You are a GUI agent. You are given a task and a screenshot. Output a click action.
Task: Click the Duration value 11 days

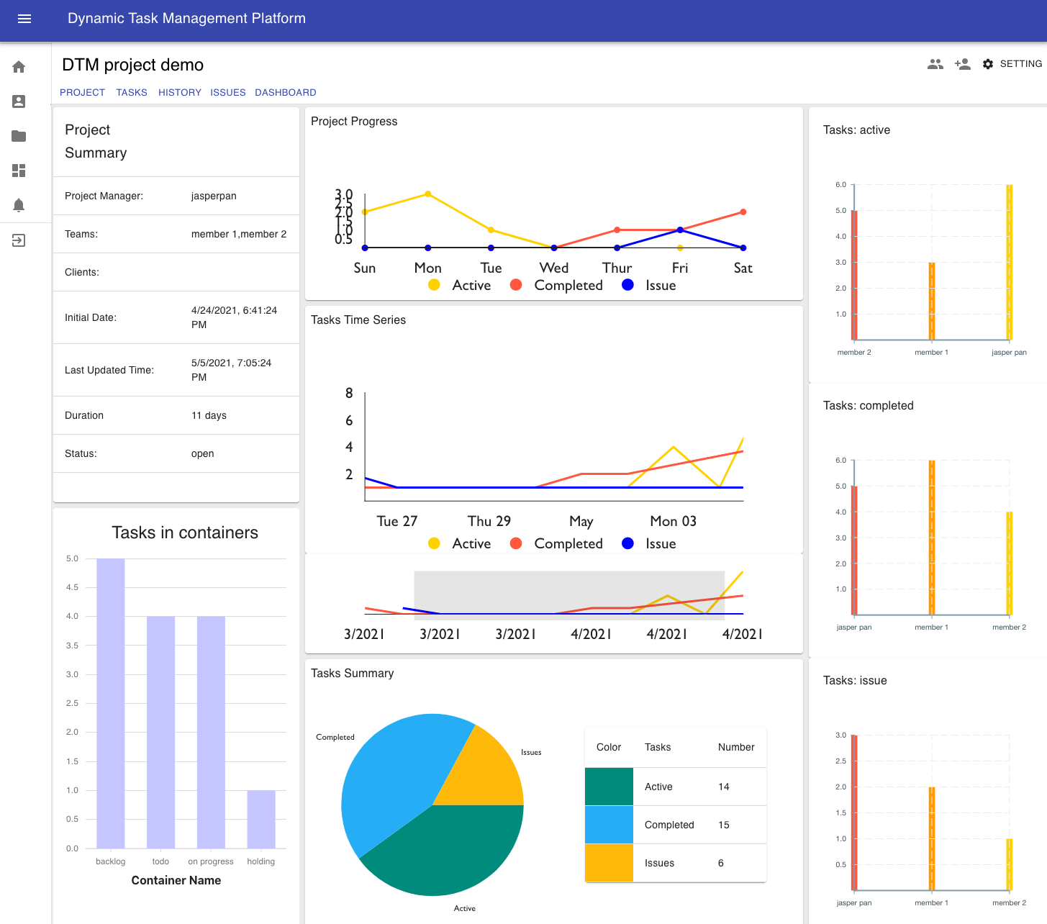coord(209,415)
